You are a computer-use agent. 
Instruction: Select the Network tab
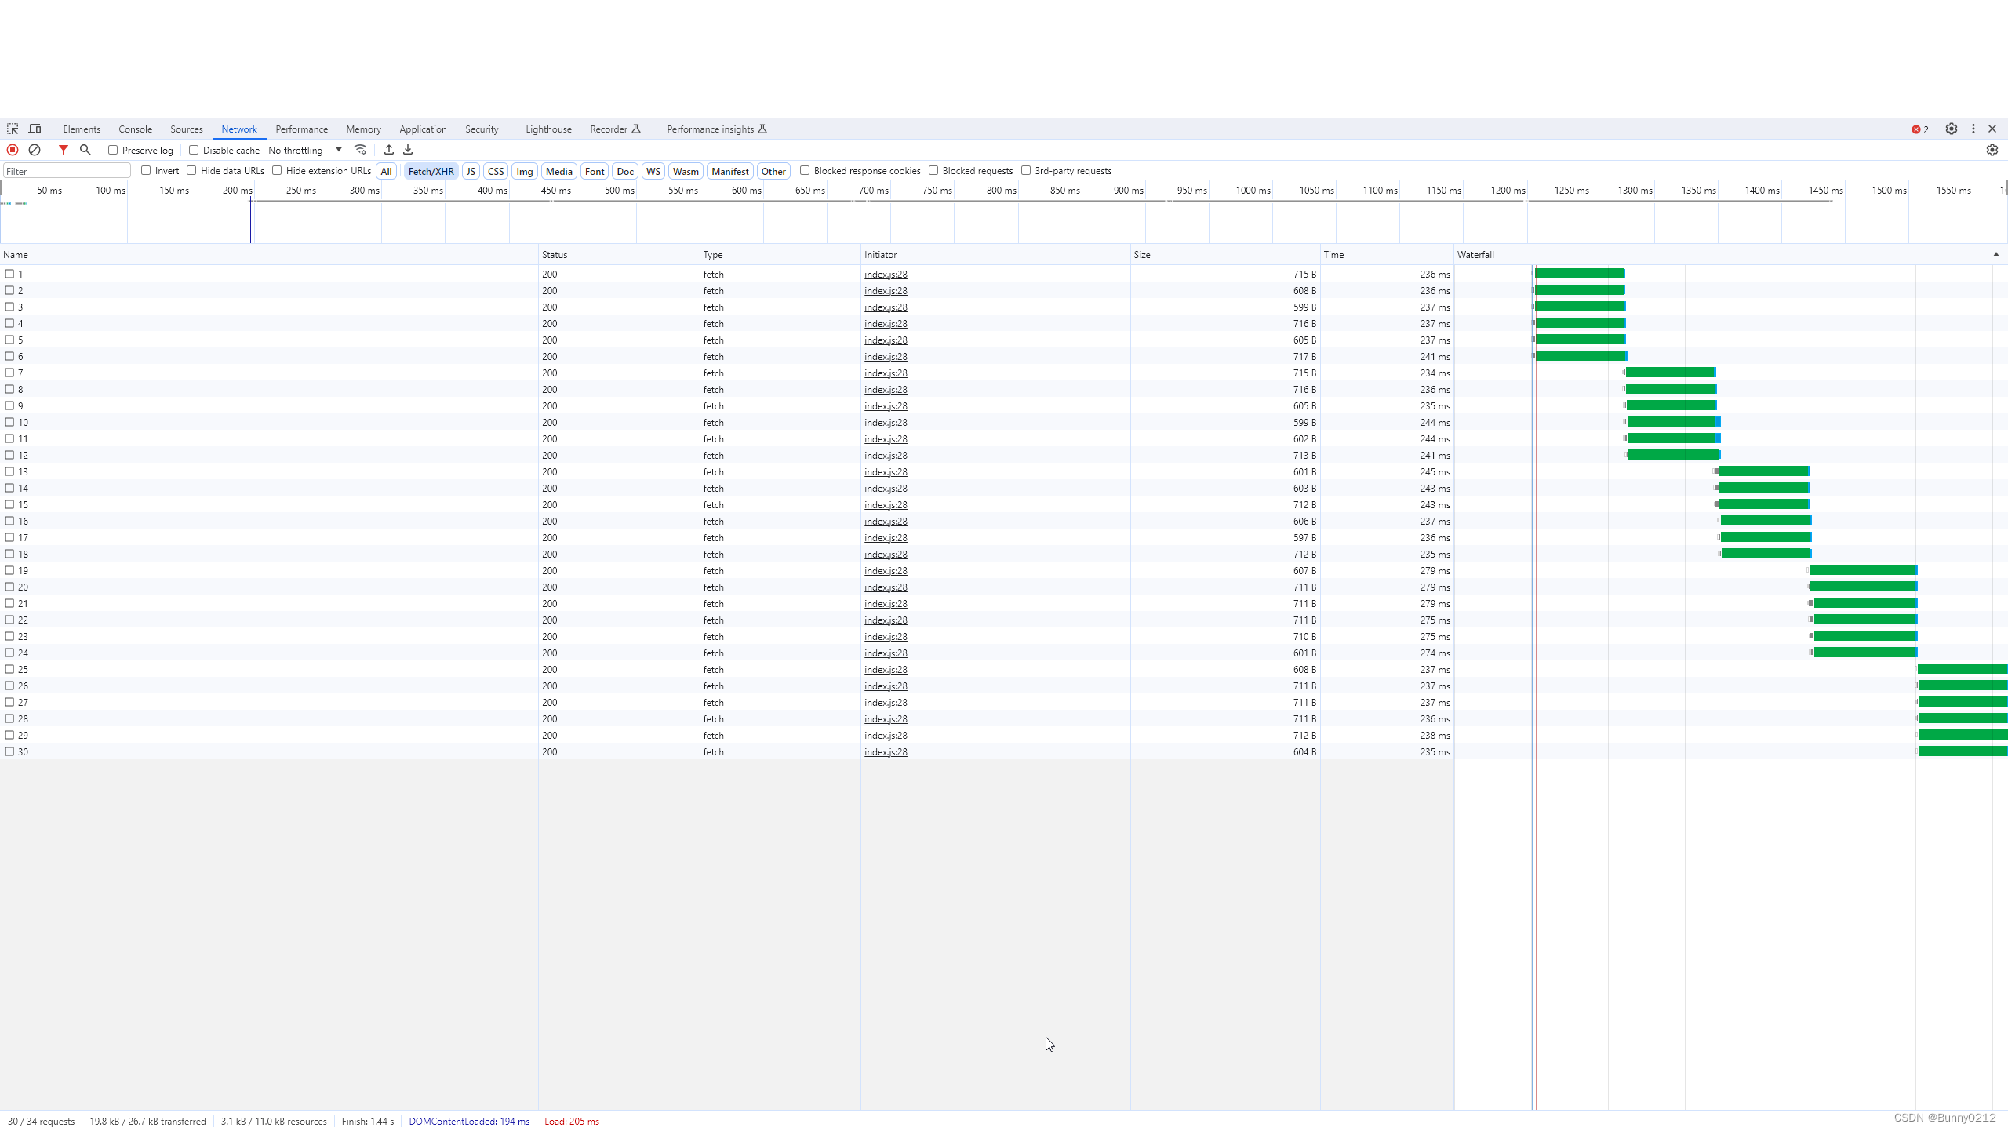238,129
